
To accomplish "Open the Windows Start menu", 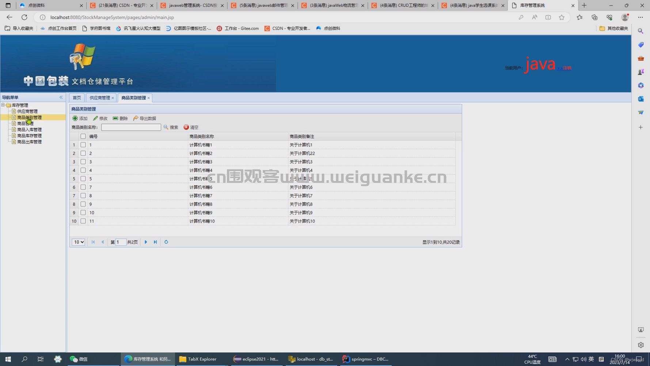I will click(x=8, y=359).
